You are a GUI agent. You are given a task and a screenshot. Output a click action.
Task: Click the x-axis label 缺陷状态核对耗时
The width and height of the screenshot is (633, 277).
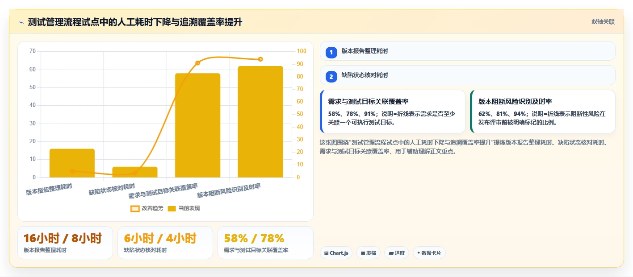pyautogui.click(x=112, y=189)
